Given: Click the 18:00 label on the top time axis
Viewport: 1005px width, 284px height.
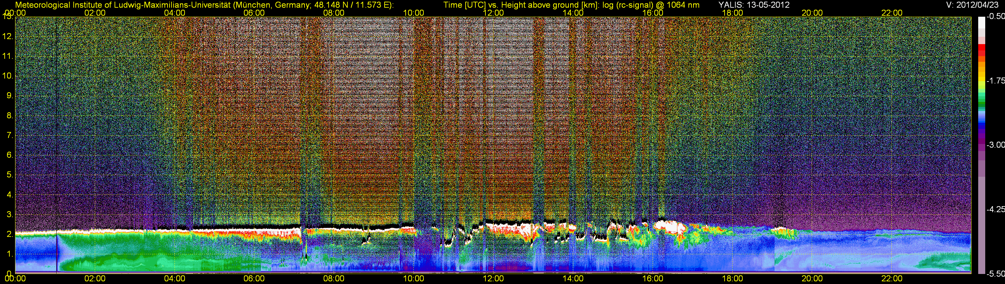Looking at the screenshot, I should pos(733,13).
